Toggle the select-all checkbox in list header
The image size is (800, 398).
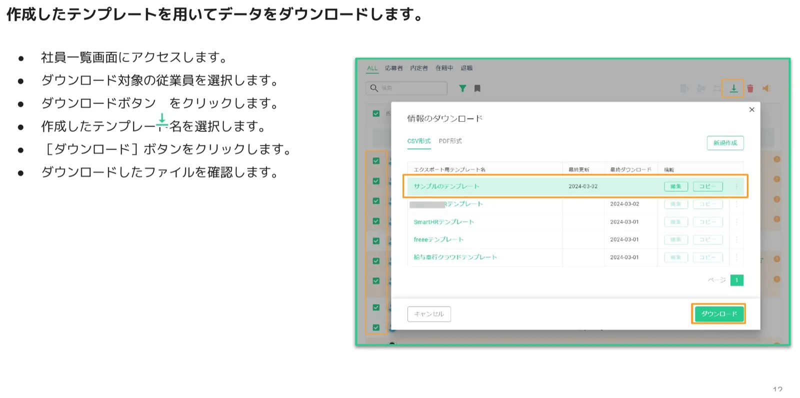pyautogui.click(x=376, y=113)
